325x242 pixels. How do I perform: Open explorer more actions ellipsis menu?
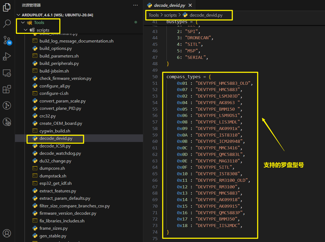135,5
